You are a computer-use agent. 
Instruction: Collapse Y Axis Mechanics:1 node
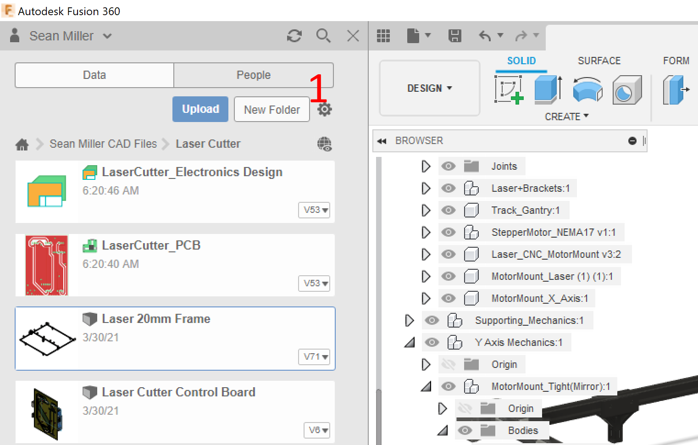click(410, 342)
